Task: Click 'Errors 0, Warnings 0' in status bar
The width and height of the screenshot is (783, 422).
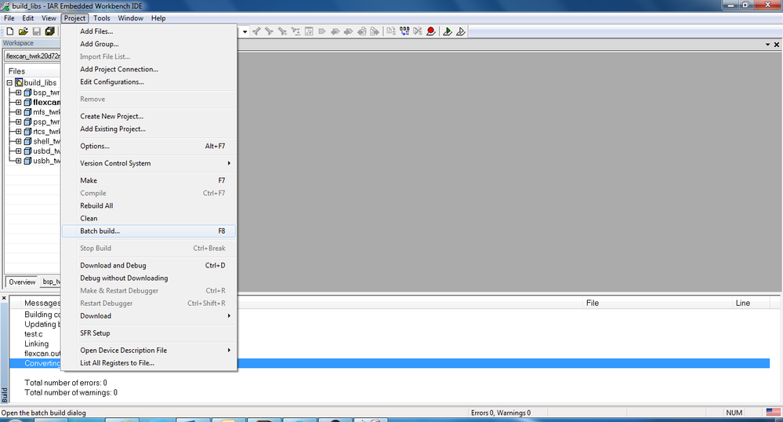Action: pyautogui.click(x=500, y=413)
